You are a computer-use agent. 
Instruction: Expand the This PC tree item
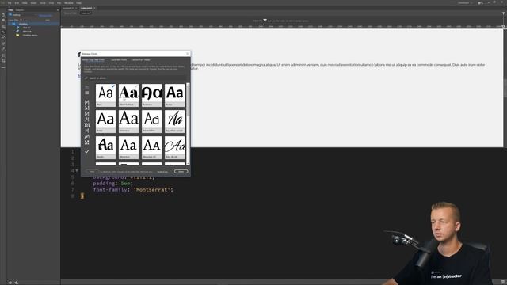14,28
